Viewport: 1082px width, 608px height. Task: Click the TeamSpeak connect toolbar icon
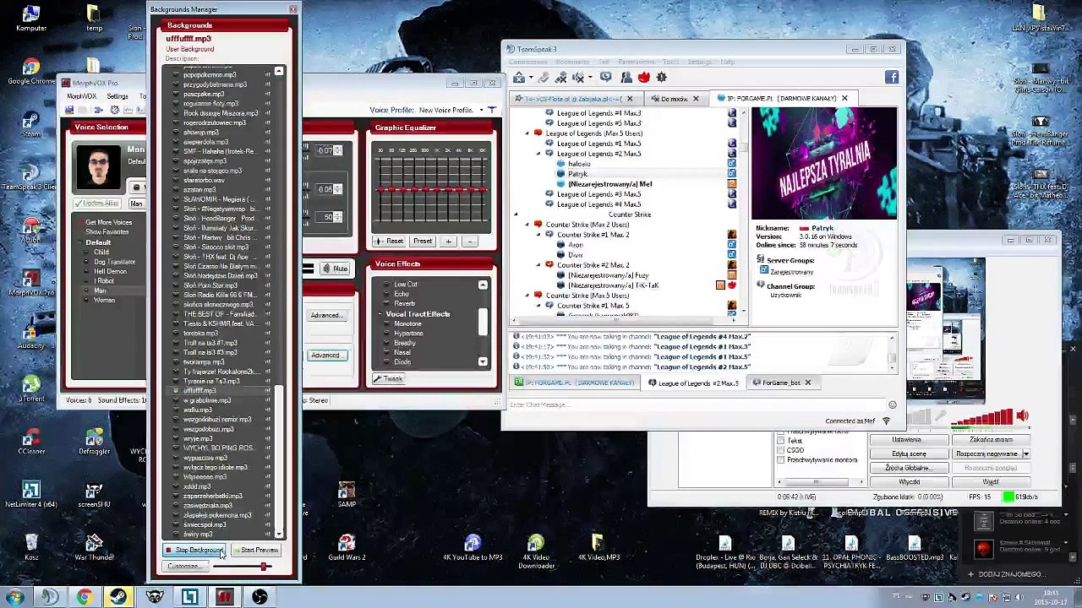(519, 78)
